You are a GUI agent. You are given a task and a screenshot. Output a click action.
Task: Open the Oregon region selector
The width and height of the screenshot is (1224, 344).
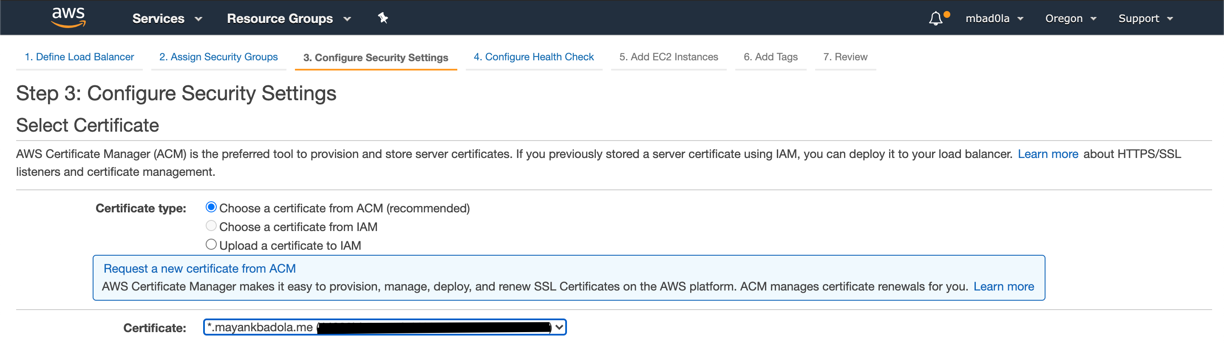point(1071,19)
